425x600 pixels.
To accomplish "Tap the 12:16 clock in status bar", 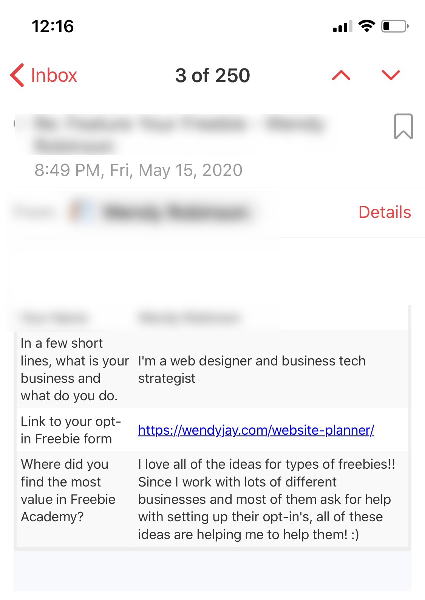I will point(53,26).
